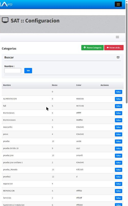Sort by the Horas column header
The image size is (128, 206).
[55, 85]
